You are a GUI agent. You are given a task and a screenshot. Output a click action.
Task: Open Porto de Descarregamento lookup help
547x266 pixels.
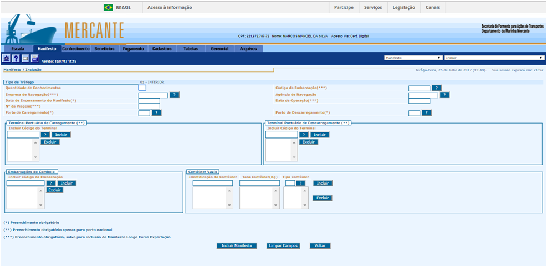426,113
